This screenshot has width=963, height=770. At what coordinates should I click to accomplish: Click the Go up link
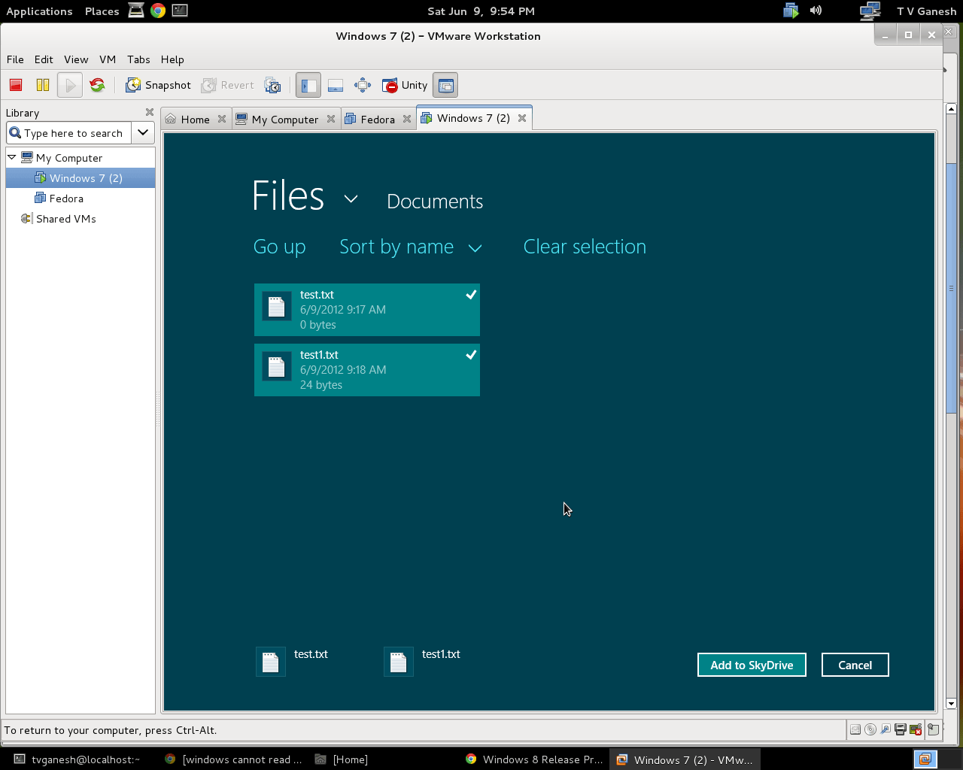[280, 247]
